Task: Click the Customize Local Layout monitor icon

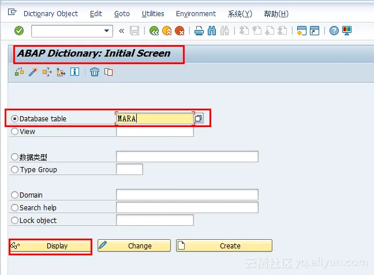Action: point(347,31)
